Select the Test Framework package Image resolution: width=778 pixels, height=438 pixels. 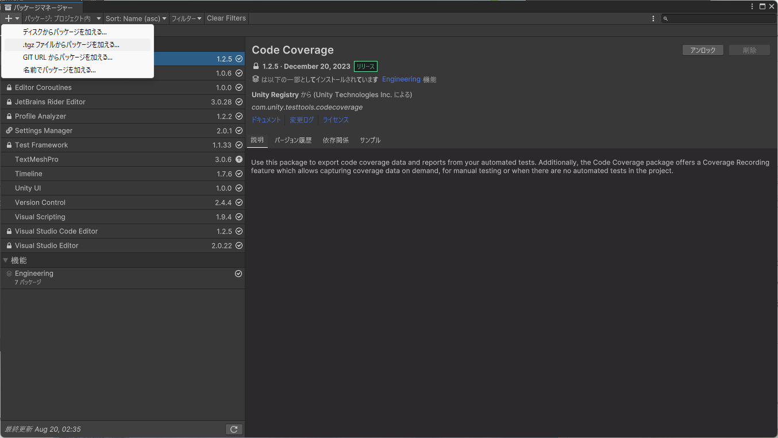click(x=122, y=145)
